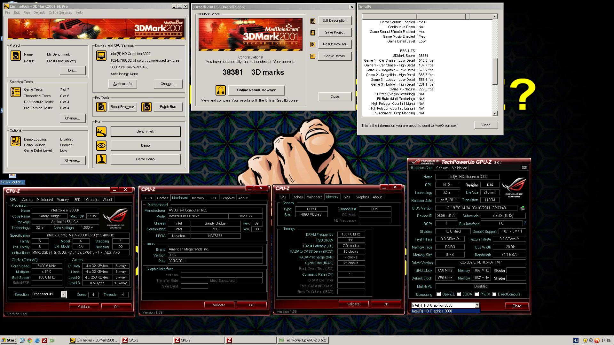Click the Online ResultBrowser button

pos(256,90)
